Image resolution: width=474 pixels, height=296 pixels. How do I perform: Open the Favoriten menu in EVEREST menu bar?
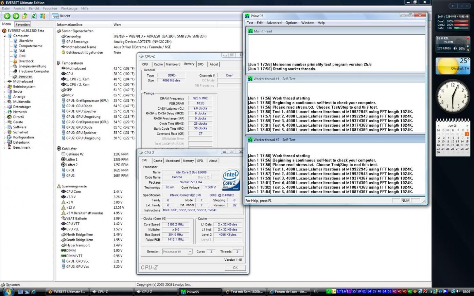pos(50,8)
